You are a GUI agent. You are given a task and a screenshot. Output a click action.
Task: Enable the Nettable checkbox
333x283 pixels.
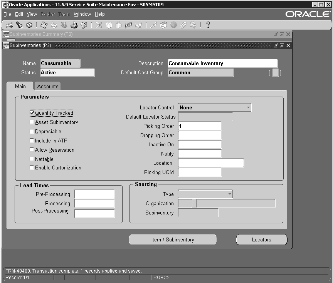(x=32, y=159)
